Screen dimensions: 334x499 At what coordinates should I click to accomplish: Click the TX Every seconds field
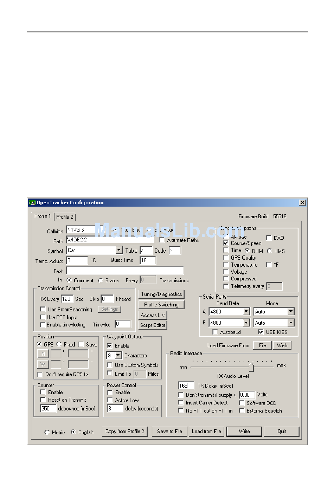[x=67, y=299]
